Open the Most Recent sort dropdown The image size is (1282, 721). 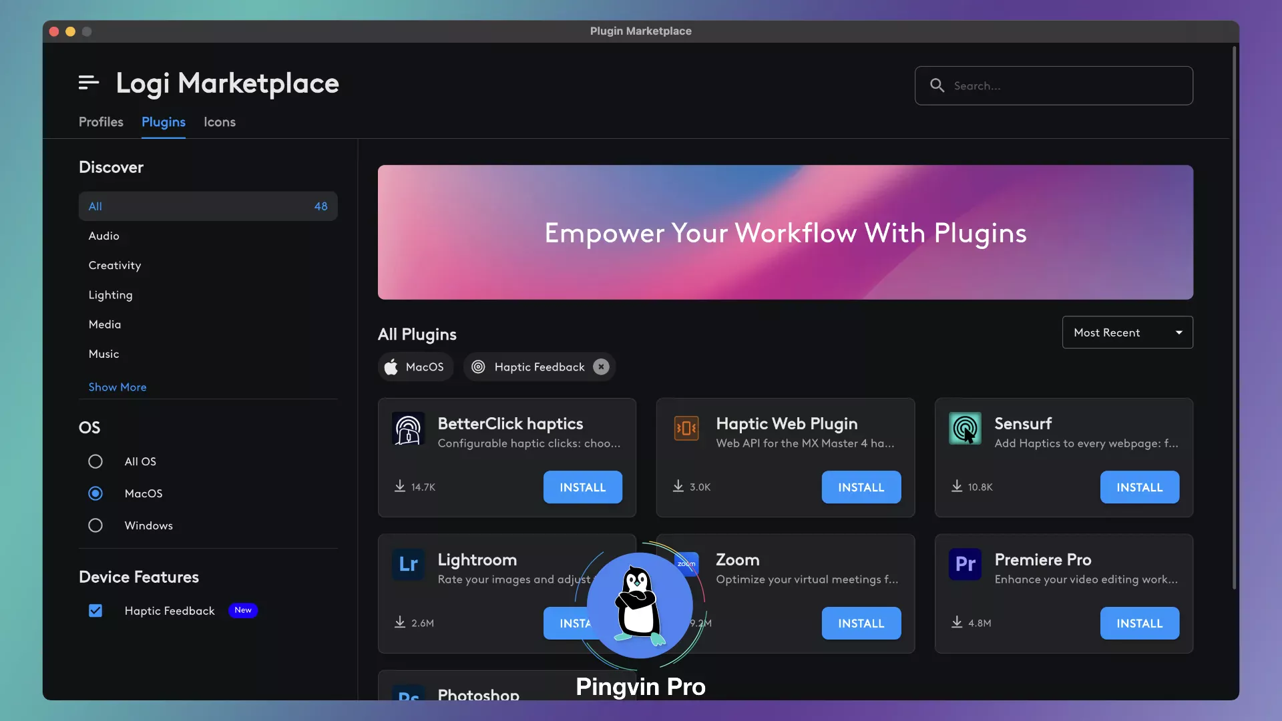tap(1127, 332)
